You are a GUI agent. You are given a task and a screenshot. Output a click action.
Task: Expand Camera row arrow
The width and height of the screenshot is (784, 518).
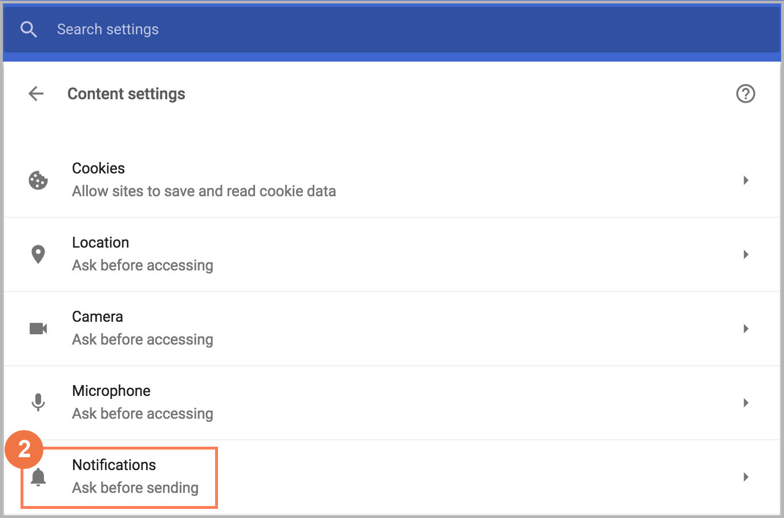(x=746, y=329)
